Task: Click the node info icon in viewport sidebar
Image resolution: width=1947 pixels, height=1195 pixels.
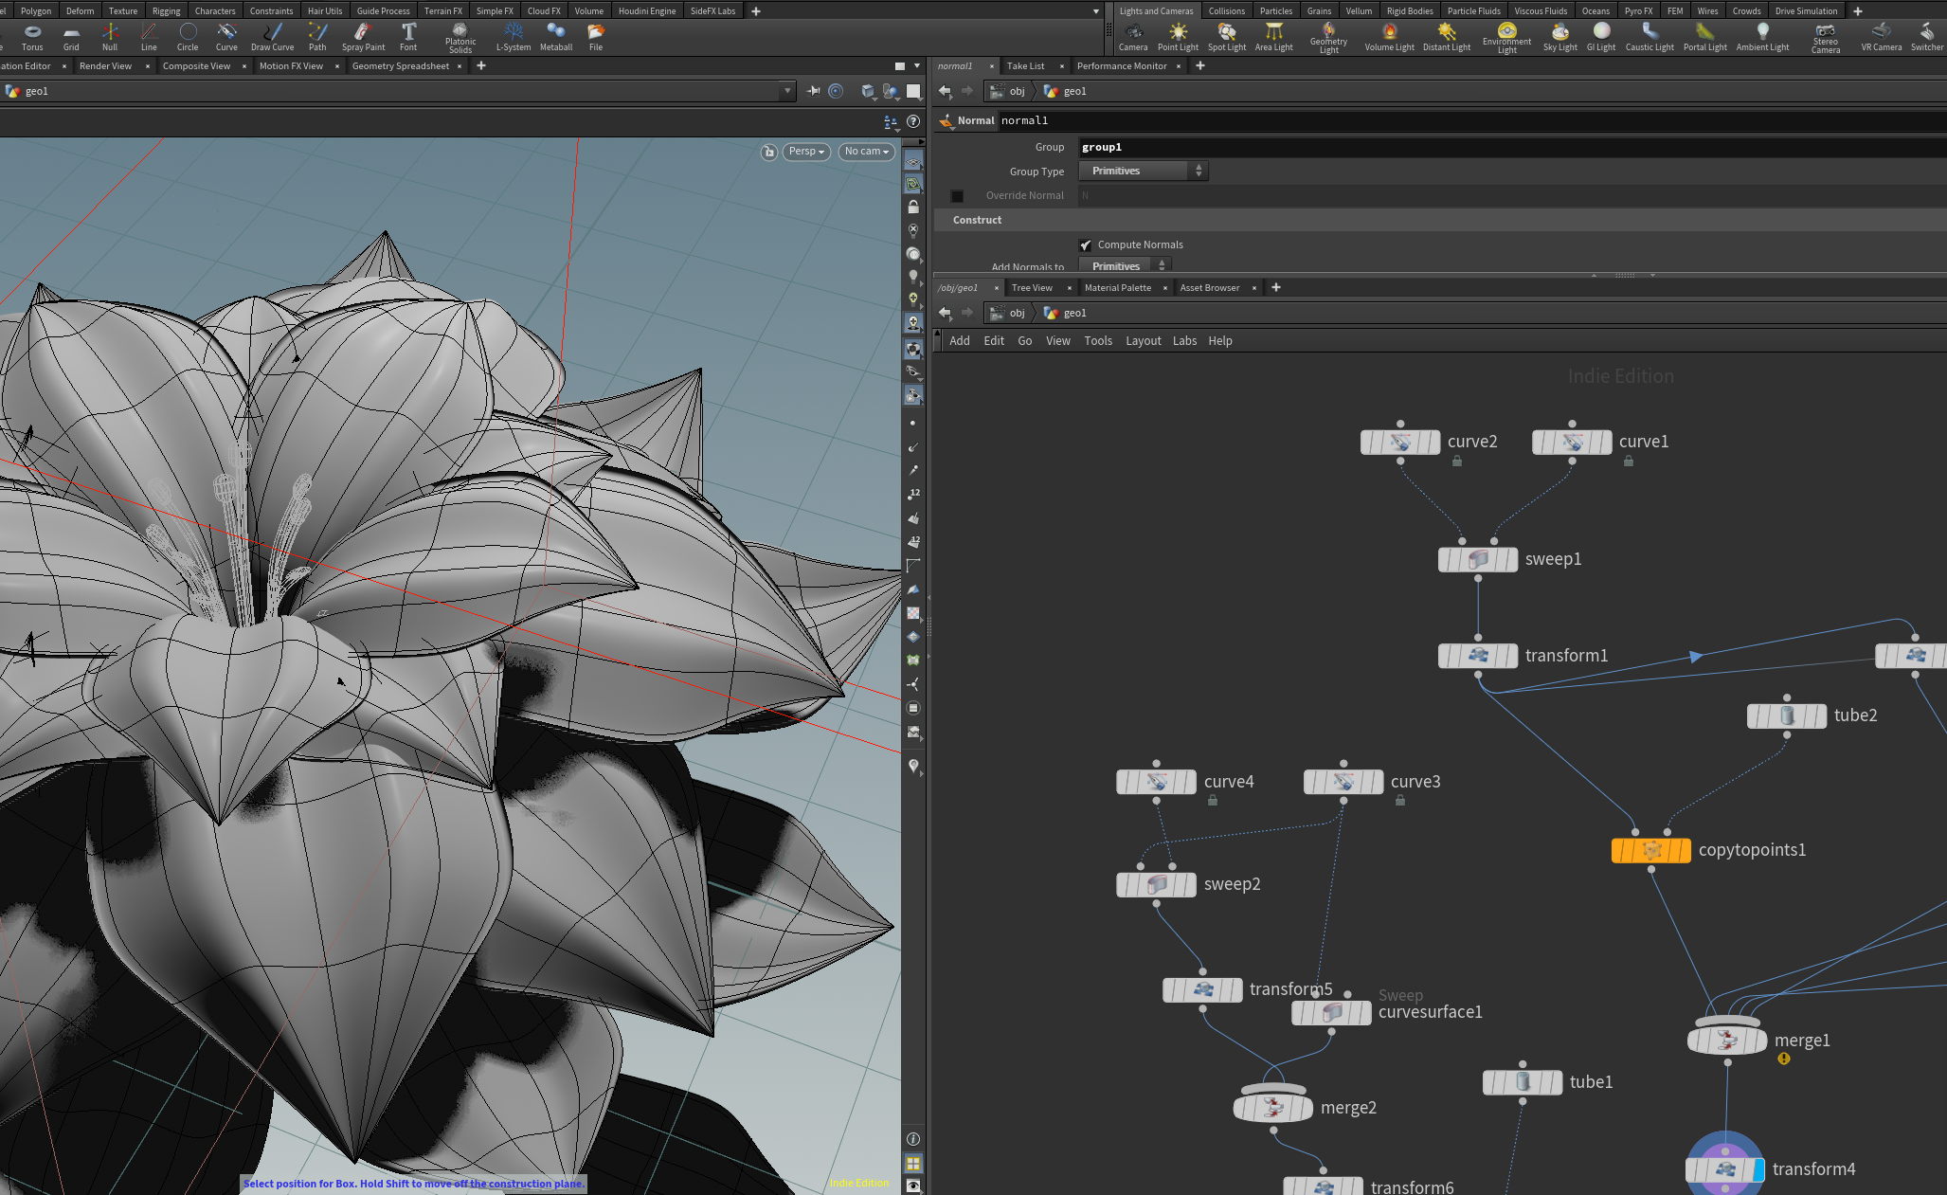Action: point(913,1139)
